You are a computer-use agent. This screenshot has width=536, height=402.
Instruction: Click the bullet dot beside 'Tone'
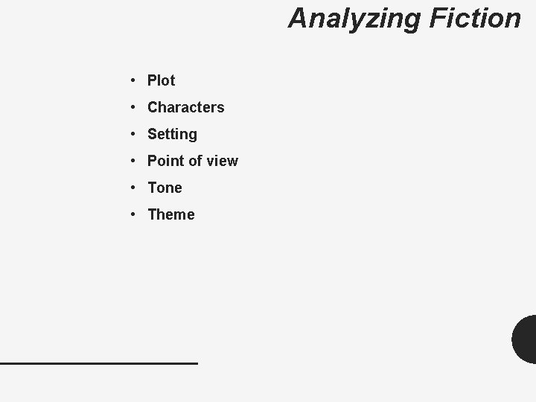[x=133, y=188]
